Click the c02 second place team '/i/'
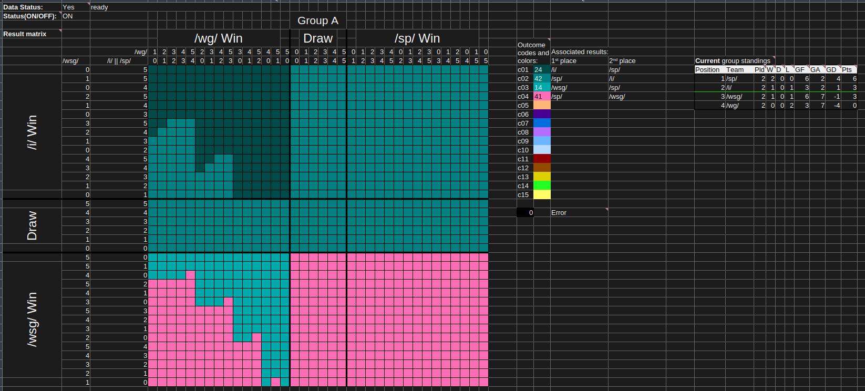865x391 pixels. click(612, 78)
